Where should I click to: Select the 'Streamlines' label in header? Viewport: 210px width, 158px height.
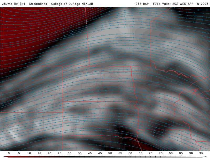coord(38,4)
